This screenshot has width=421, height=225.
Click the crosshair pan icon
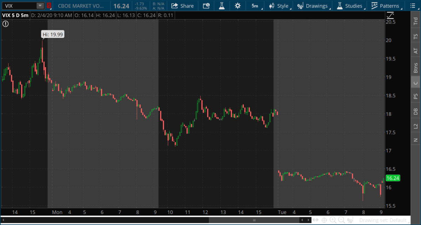pyautogui.click(x=324, y=220)
